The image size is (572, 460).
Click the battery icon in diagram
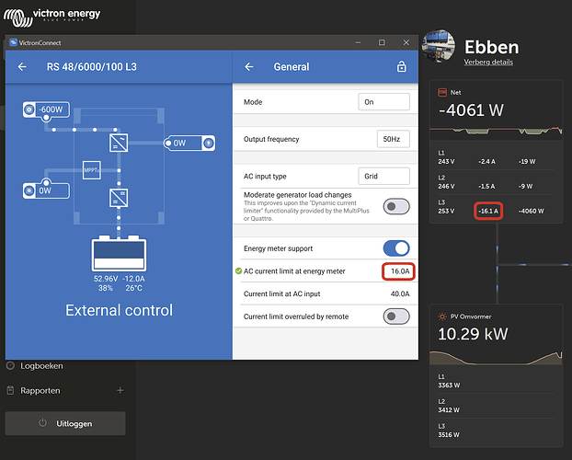[119, 253]
